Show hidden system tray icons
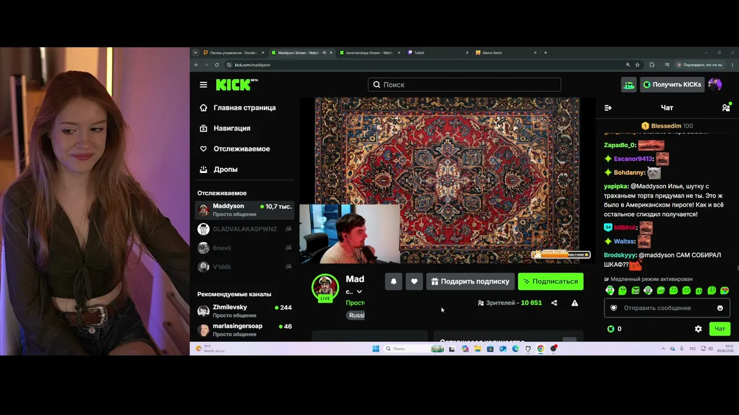The height and width of the screenshot is (415, 739). [x=663, y=349]
